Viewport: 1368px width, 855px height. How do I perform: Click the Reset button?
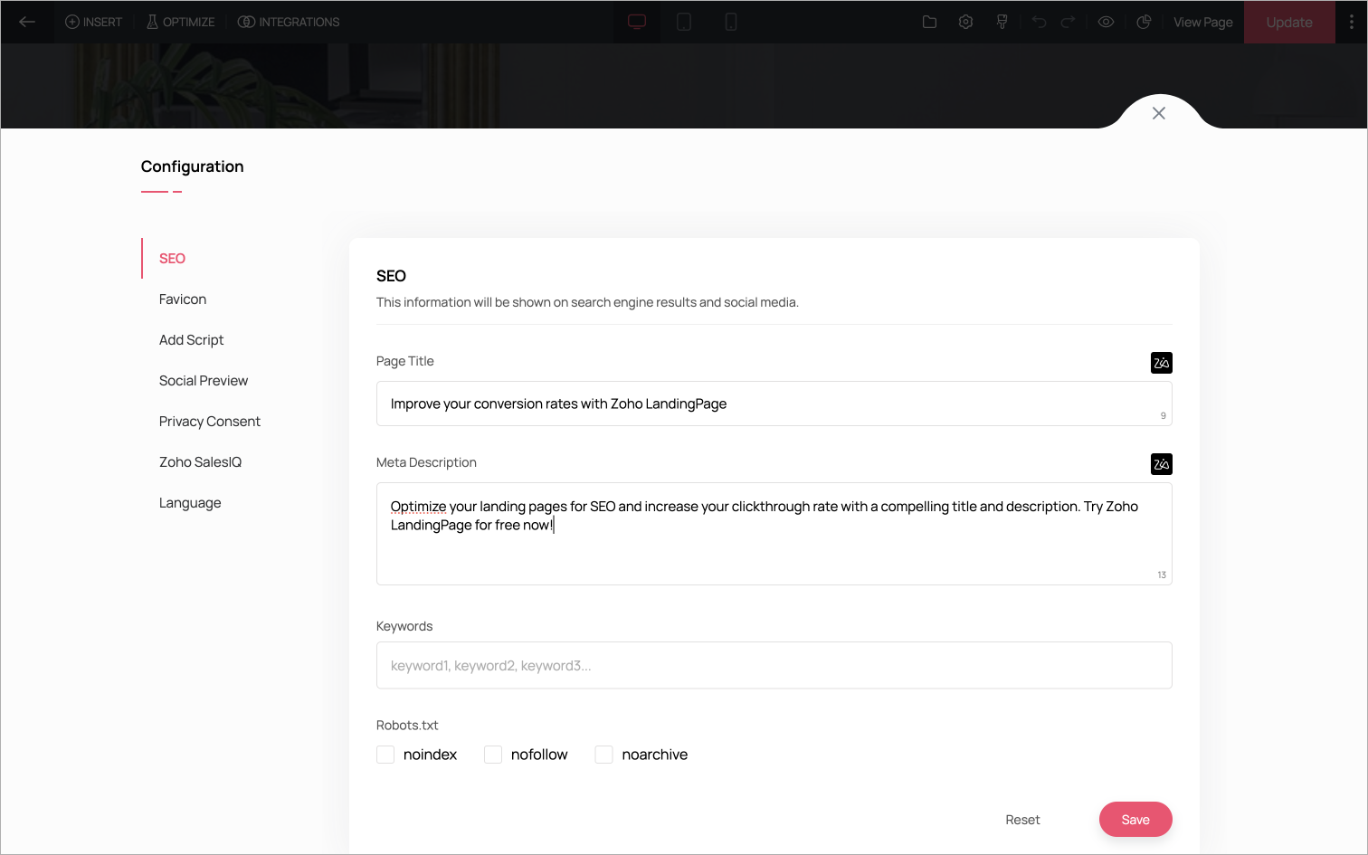click(1022, 820)
